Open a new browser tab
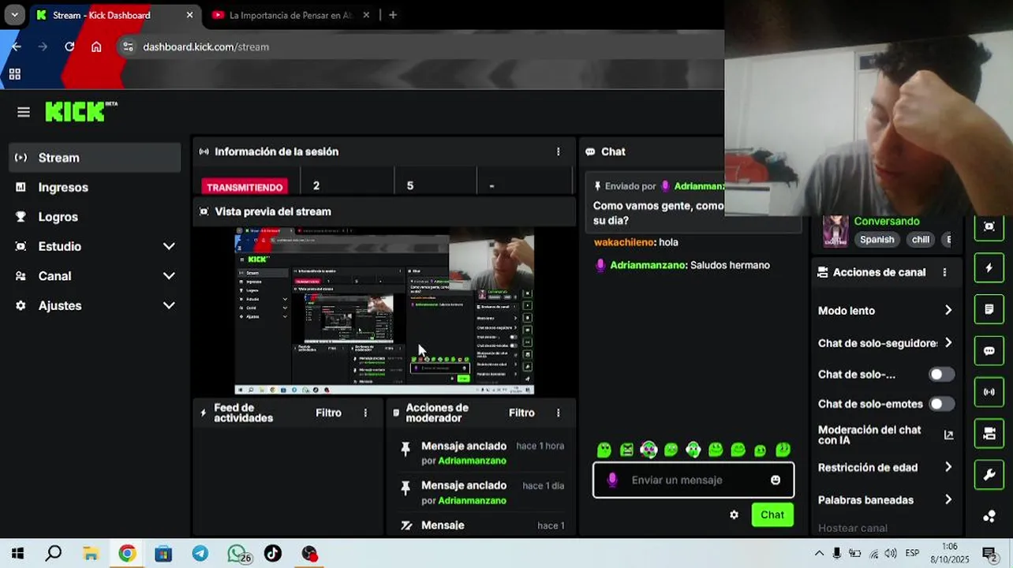The width and height of the screenshot is (1013, 568). click(x=393, y=15)
